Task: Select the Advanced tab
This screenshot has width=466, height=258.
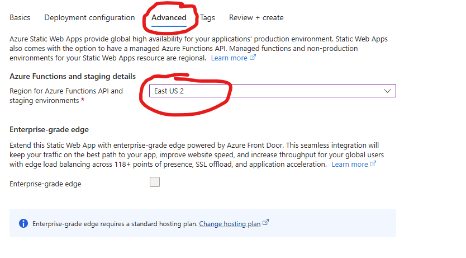Action: (x=169, y=18)
